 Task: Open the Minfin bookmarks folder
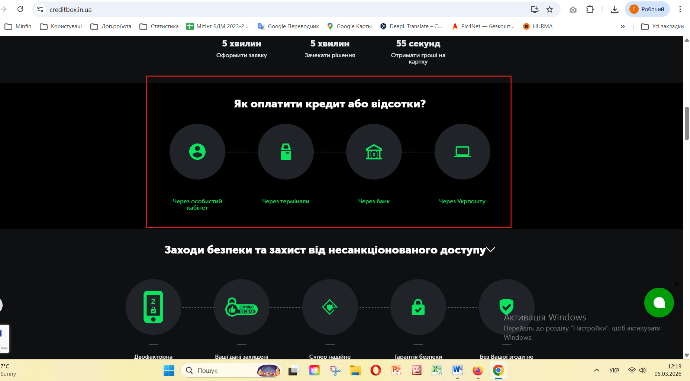pyautogui.click(x=18, y=26)
